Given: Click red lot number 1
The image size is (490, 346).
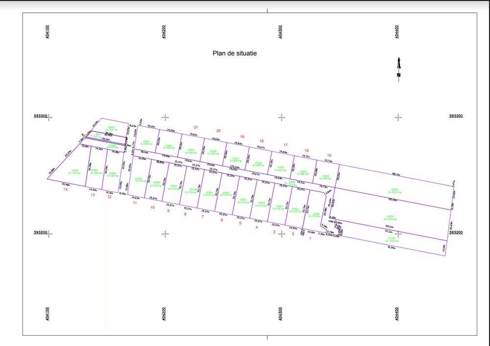Looking at the screenshot, I should pyautogui.click(x=310, y=238).
